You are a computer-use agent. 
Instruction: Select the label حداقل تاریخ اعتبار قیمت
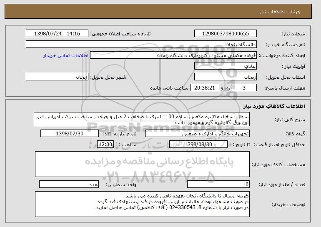pyautogui.click(x=279, y=145)
